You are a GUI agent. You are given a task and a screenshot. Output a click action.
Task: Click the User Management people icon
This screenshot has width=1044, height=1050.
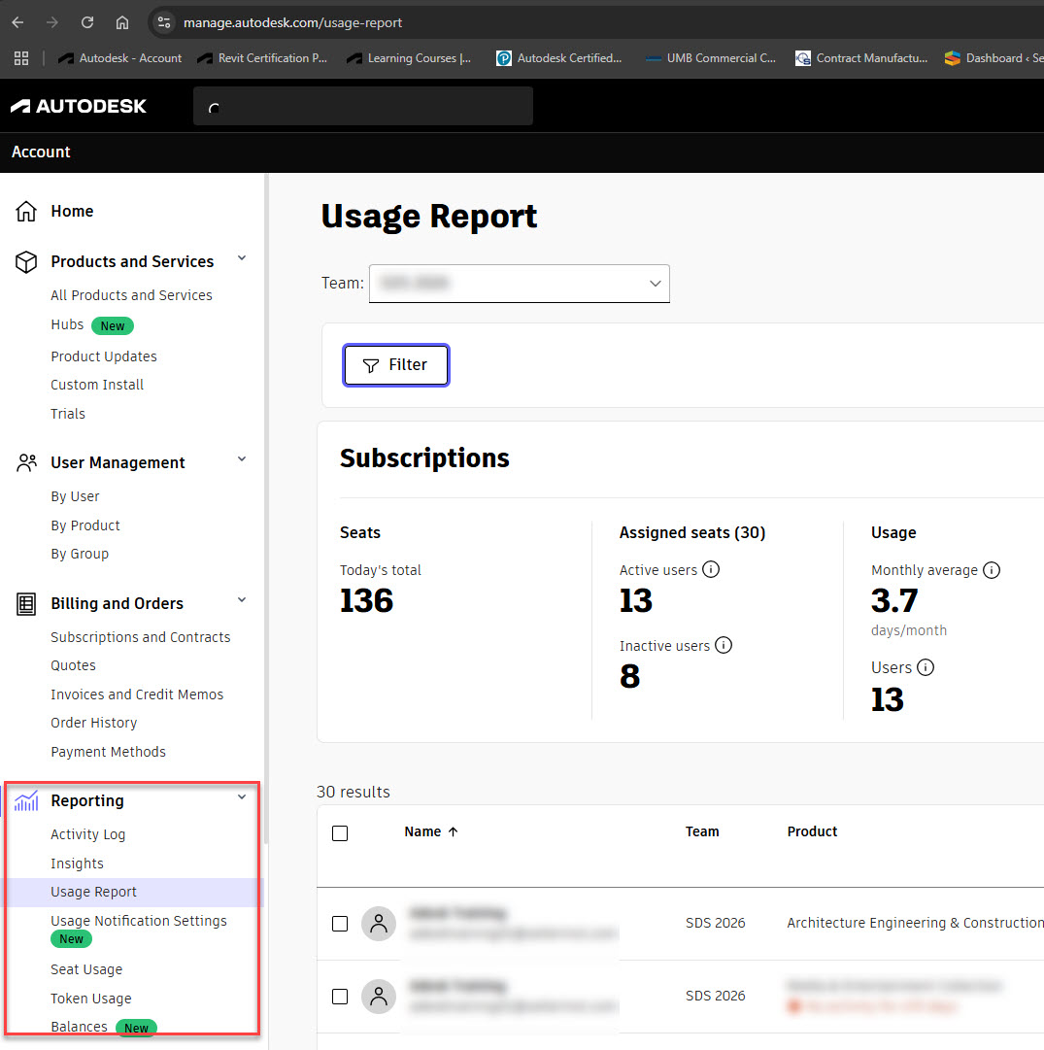[x=26, y=462]
